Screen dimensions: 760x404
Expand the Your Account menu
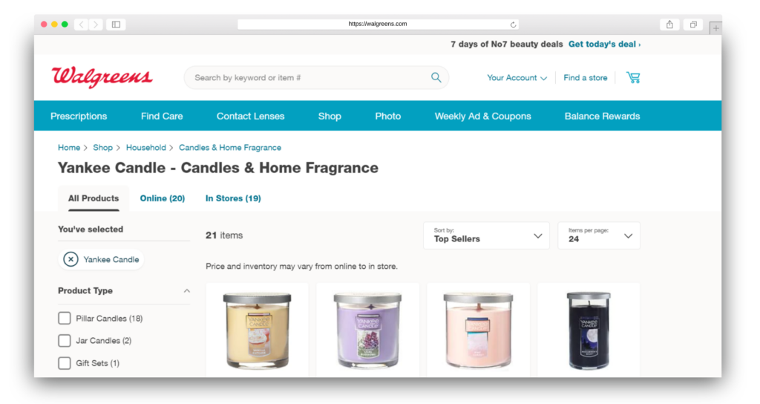[517, 77]
